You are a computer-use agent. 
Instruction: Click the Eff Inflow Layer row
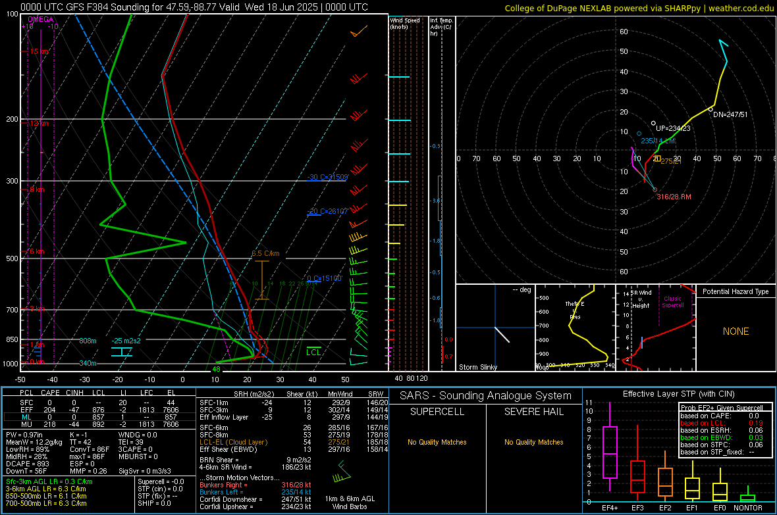tap(294, 417)
